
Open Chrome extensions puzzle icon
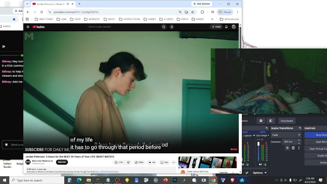click(202, 12)
